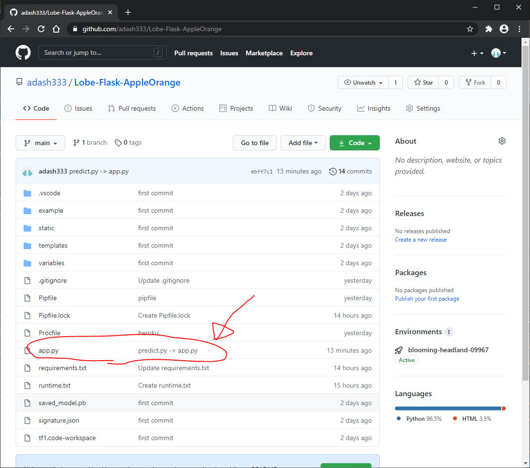Reload the page with refresh icon
Viewport: 530px width, 468px height.
(x=41, y=29)
